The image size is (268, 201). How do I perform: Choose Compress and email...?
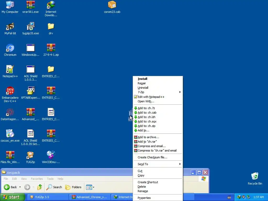(x=158, y=146)
